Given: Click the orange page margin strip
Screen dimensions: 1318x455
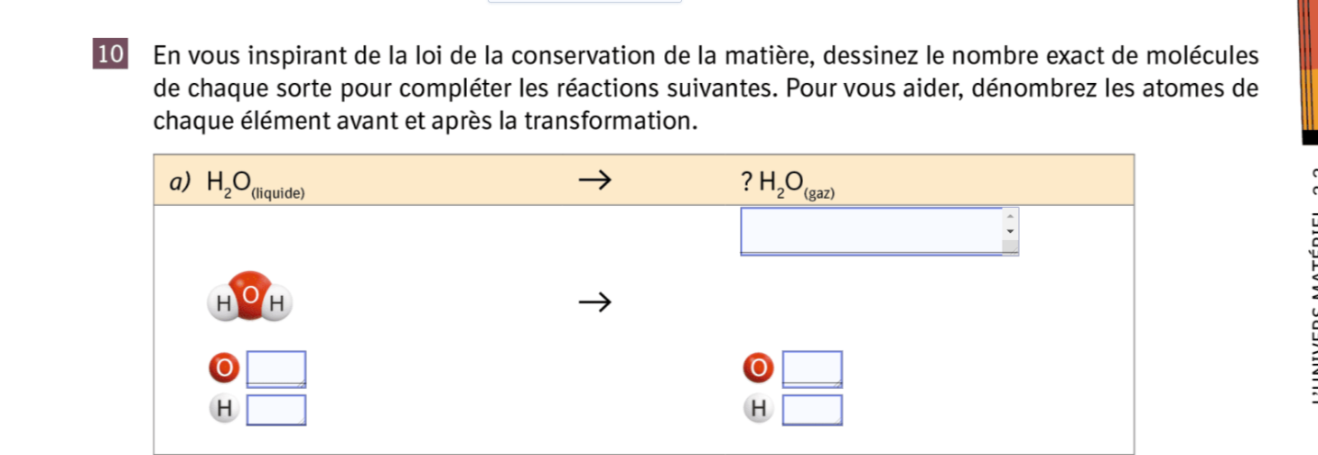Looking at the screenshot, I should pyautogui.click(x=1309, y=70).
